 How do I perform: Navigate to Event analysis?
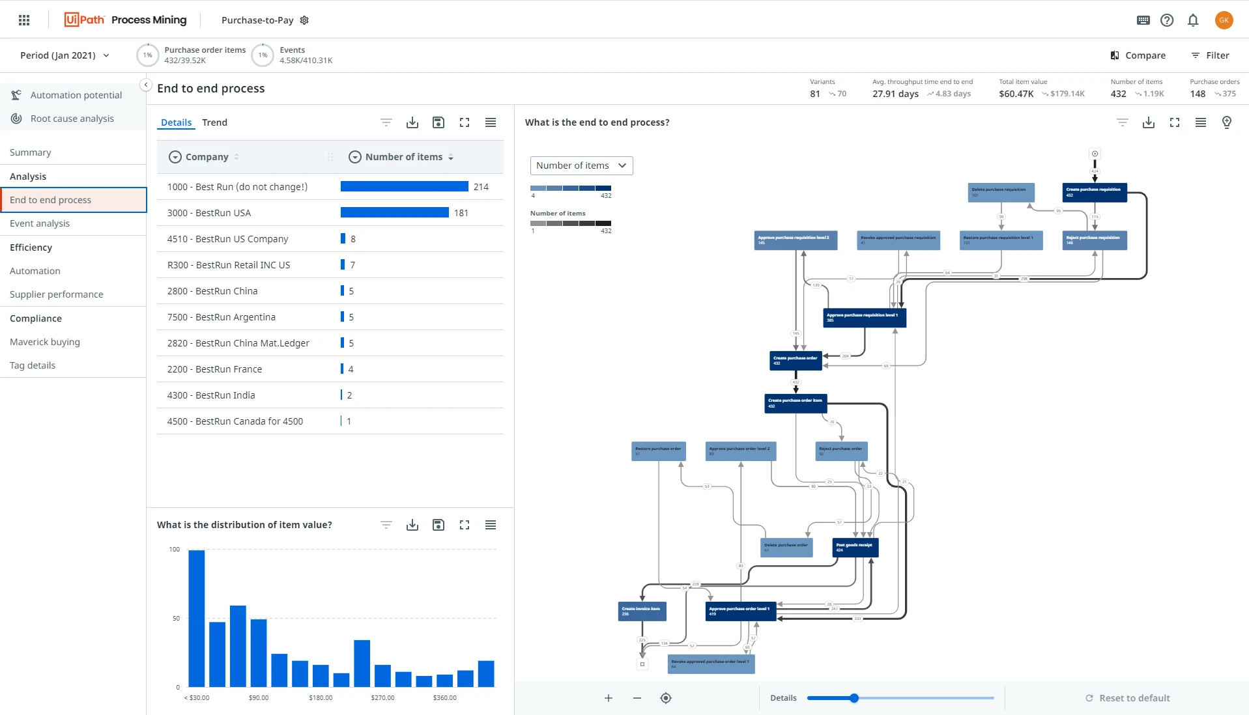(x=73, y=223)
